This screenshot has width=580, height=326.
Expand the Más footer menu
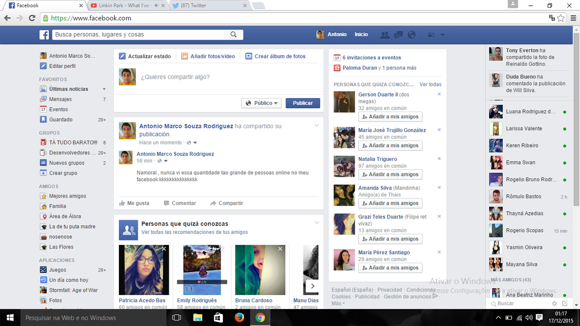coord(338,303)
